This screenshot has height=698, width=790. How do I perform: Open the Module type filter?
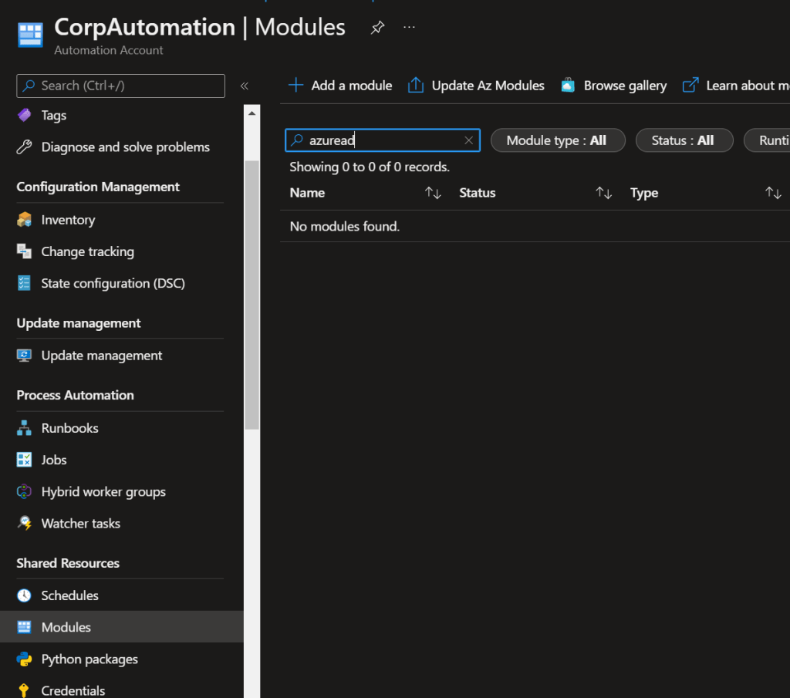click(x=557, y=140)
